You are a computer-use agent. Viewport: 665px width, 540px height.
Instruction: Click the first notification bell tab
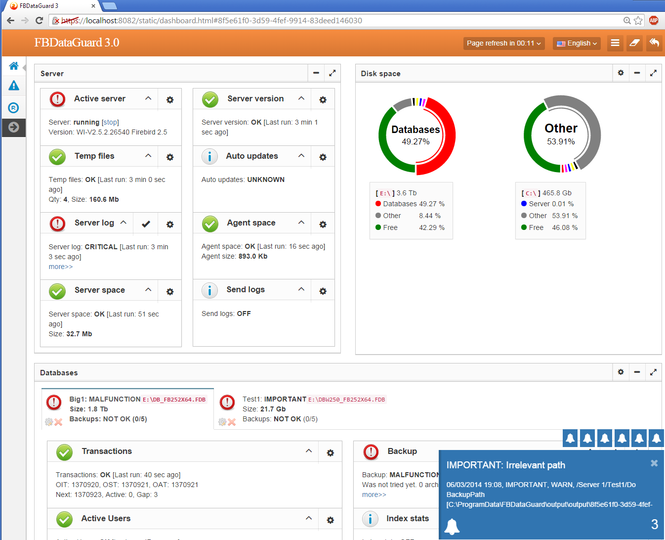[570, 438]
